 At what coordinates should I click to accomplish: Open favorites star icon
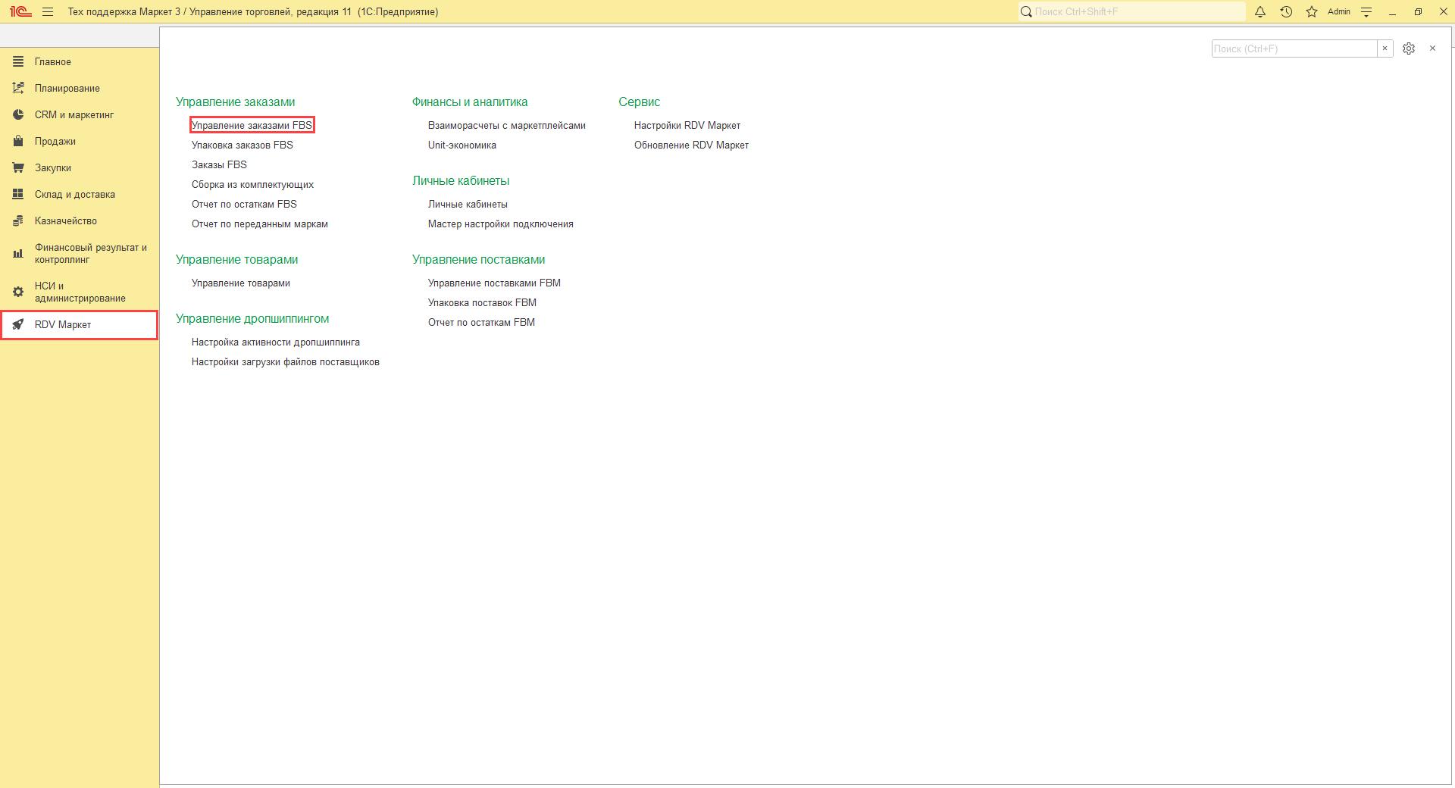(1312, 11)
